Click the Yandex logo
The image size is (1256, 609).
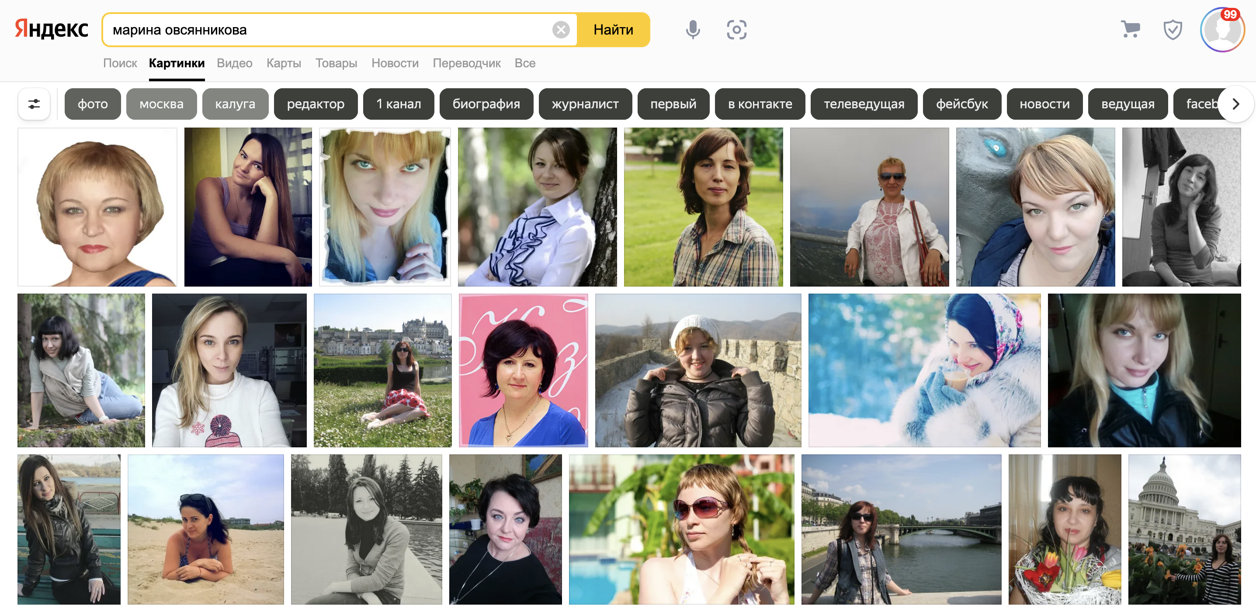[52, 29]
